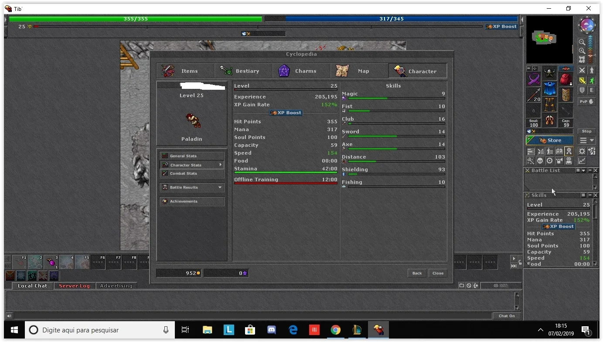Open Achievements section
Viewport: 603px width, 342px height.
coord(192,201)
